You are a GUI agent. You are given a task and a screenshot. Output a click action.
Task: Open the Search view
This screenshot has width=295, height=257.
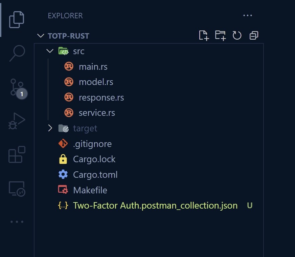[x=16, y=53]
